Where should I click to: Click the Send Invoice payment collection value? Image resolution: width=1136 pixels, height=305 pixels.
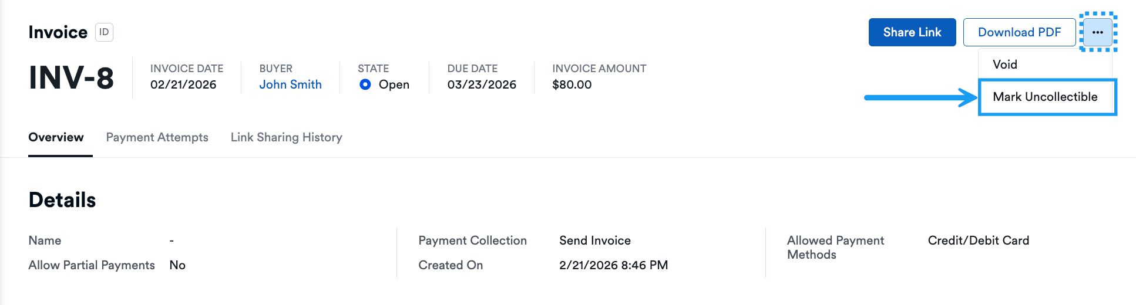coord(594,240)
